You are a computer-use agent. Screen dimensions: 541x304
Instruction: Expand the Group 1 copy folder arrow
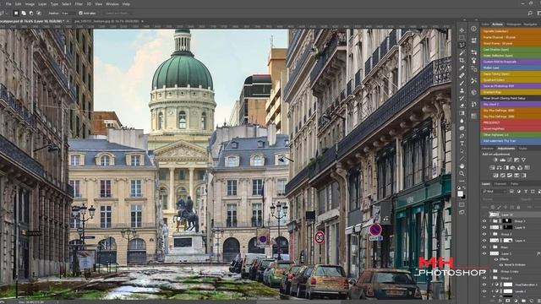(490, 272)
